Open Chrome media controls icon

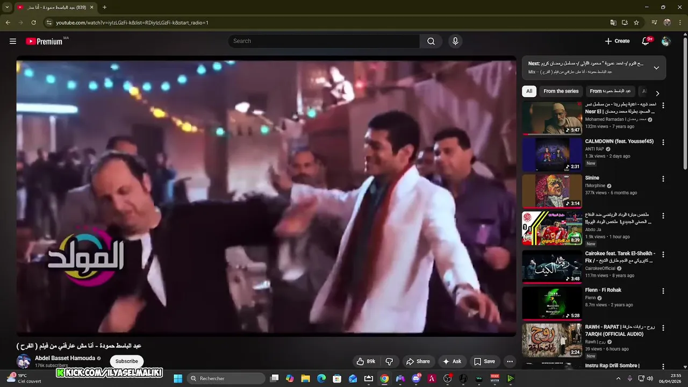coord(654,23)
